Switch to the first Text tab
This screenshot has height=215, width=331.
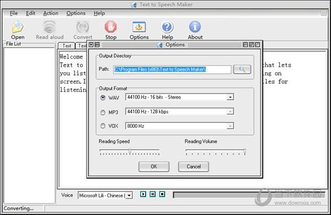67,46
